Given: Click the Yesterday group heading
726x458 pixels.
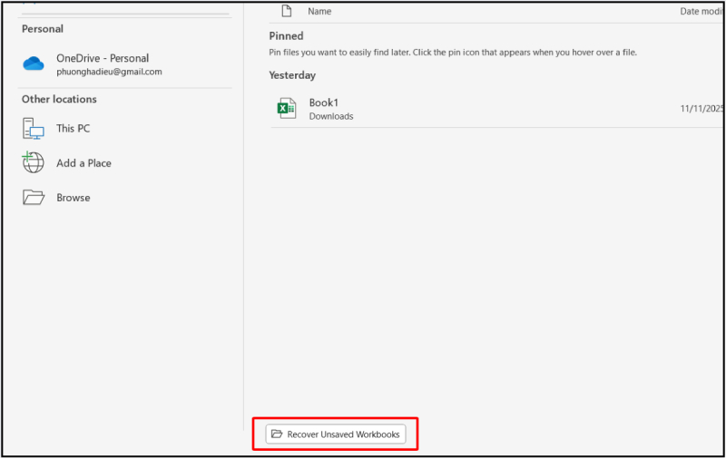Looking at the screenshot, I should point(292,75).
